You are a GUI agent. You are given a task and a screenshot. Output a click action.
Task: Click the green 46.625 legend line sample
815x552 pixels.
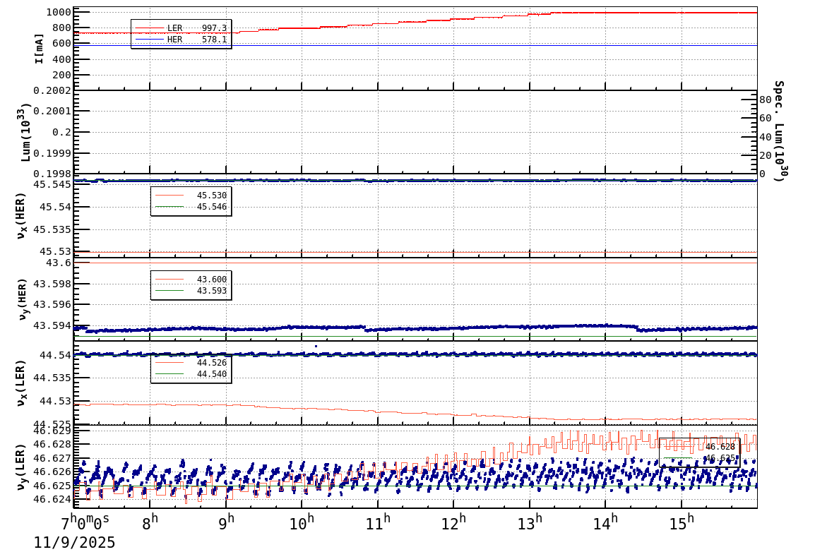point(679,458)
